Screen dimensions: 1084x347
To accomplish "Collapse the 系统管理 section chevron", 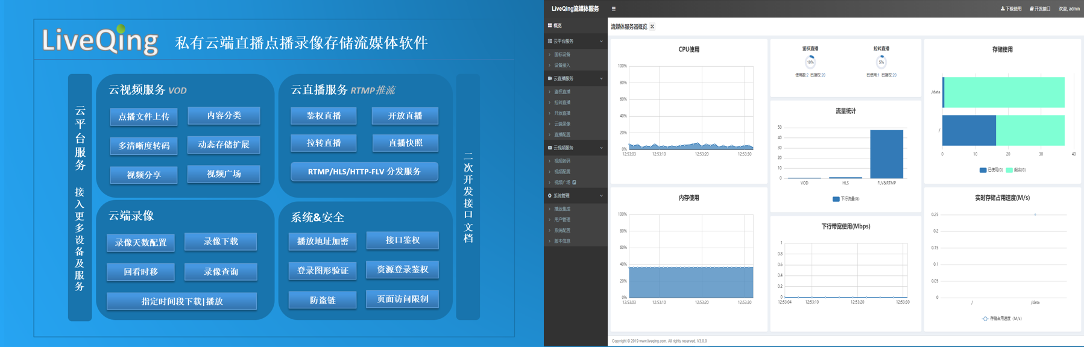I will (601, 196).
